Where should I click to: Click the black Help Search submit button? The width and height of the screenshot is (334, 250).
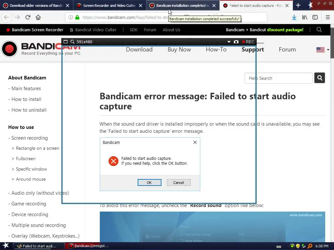click(x=320, y=78)
